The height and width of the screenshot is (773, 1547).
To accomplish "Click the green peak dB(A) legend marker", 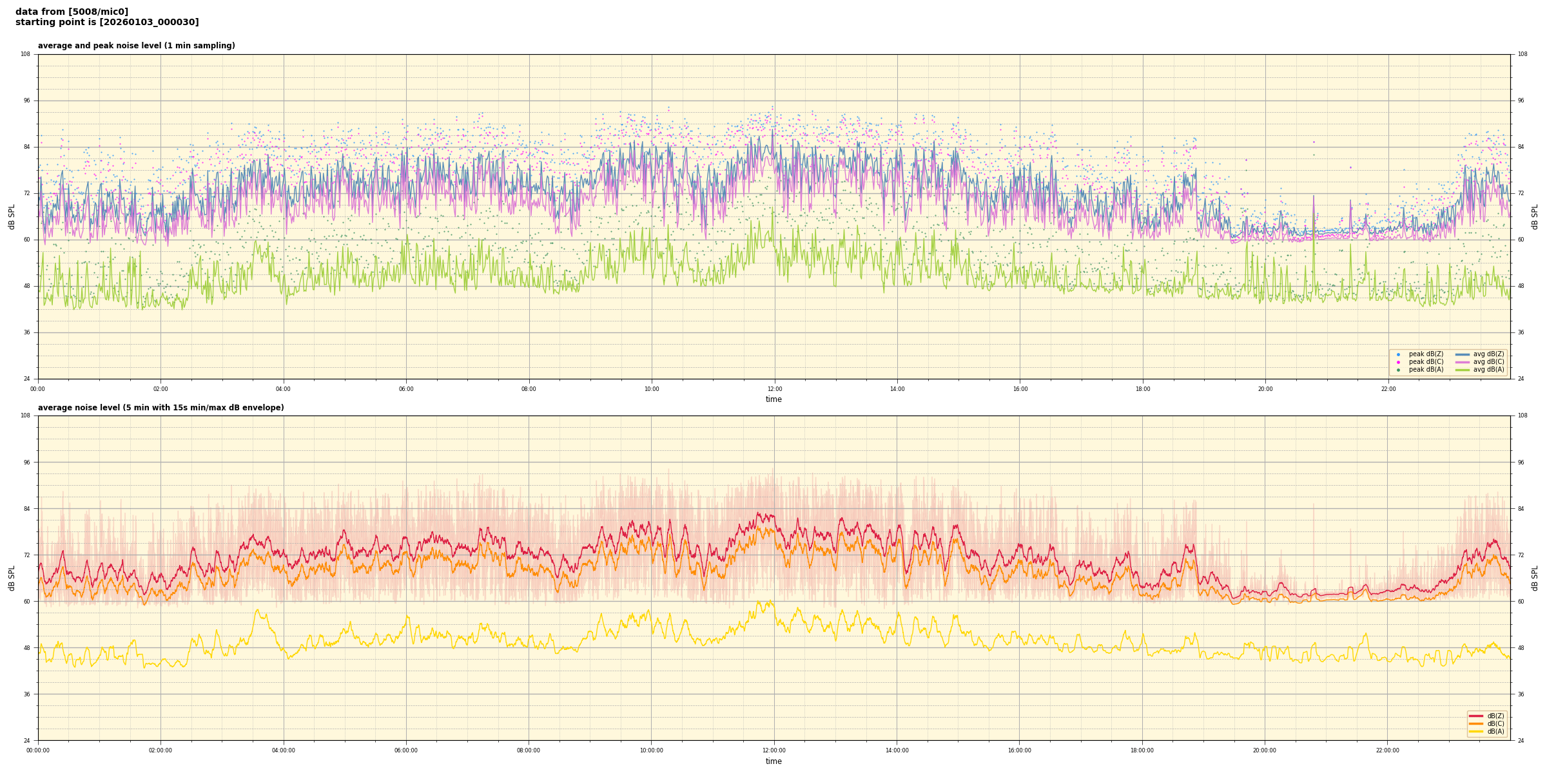I will pyautogui.click(x=1398, y=370).
